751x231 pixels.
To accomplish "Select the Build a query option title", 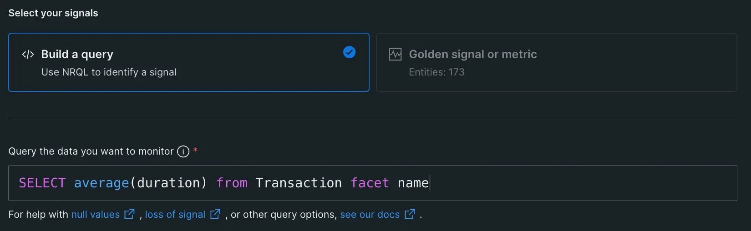I will [77, 55].
